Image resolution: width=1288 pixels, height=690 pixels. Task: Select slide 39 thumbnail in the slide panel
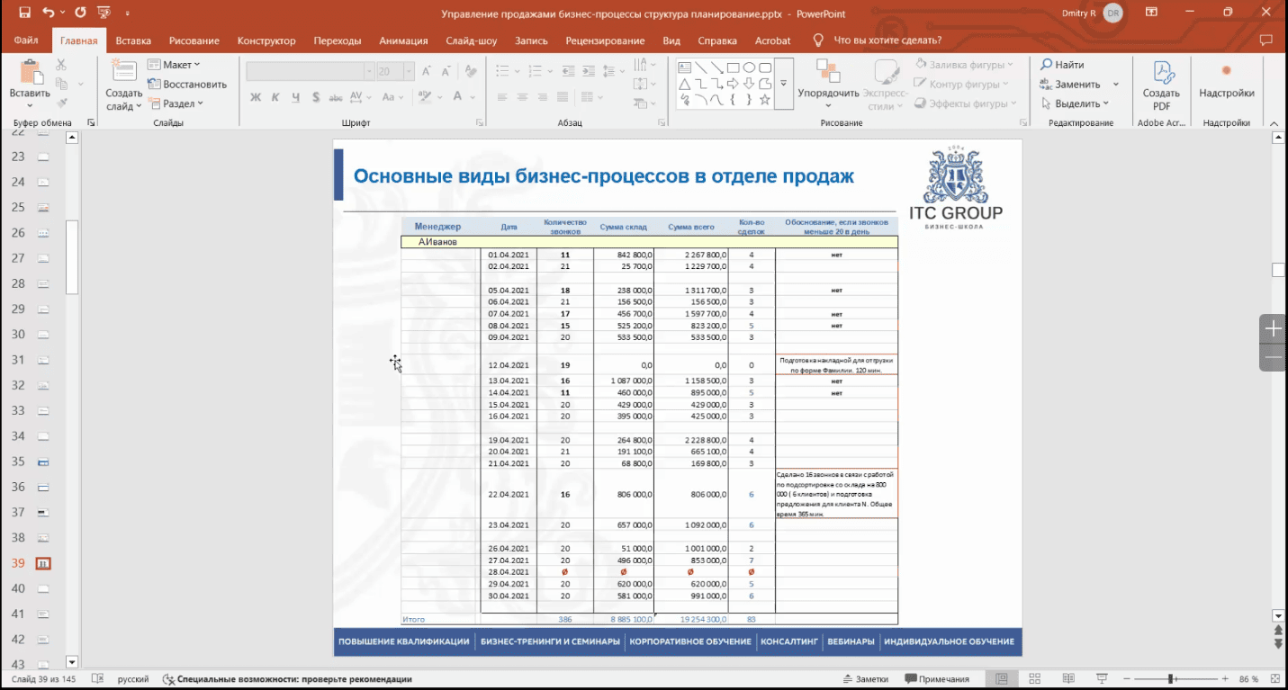tap(42, 563)
